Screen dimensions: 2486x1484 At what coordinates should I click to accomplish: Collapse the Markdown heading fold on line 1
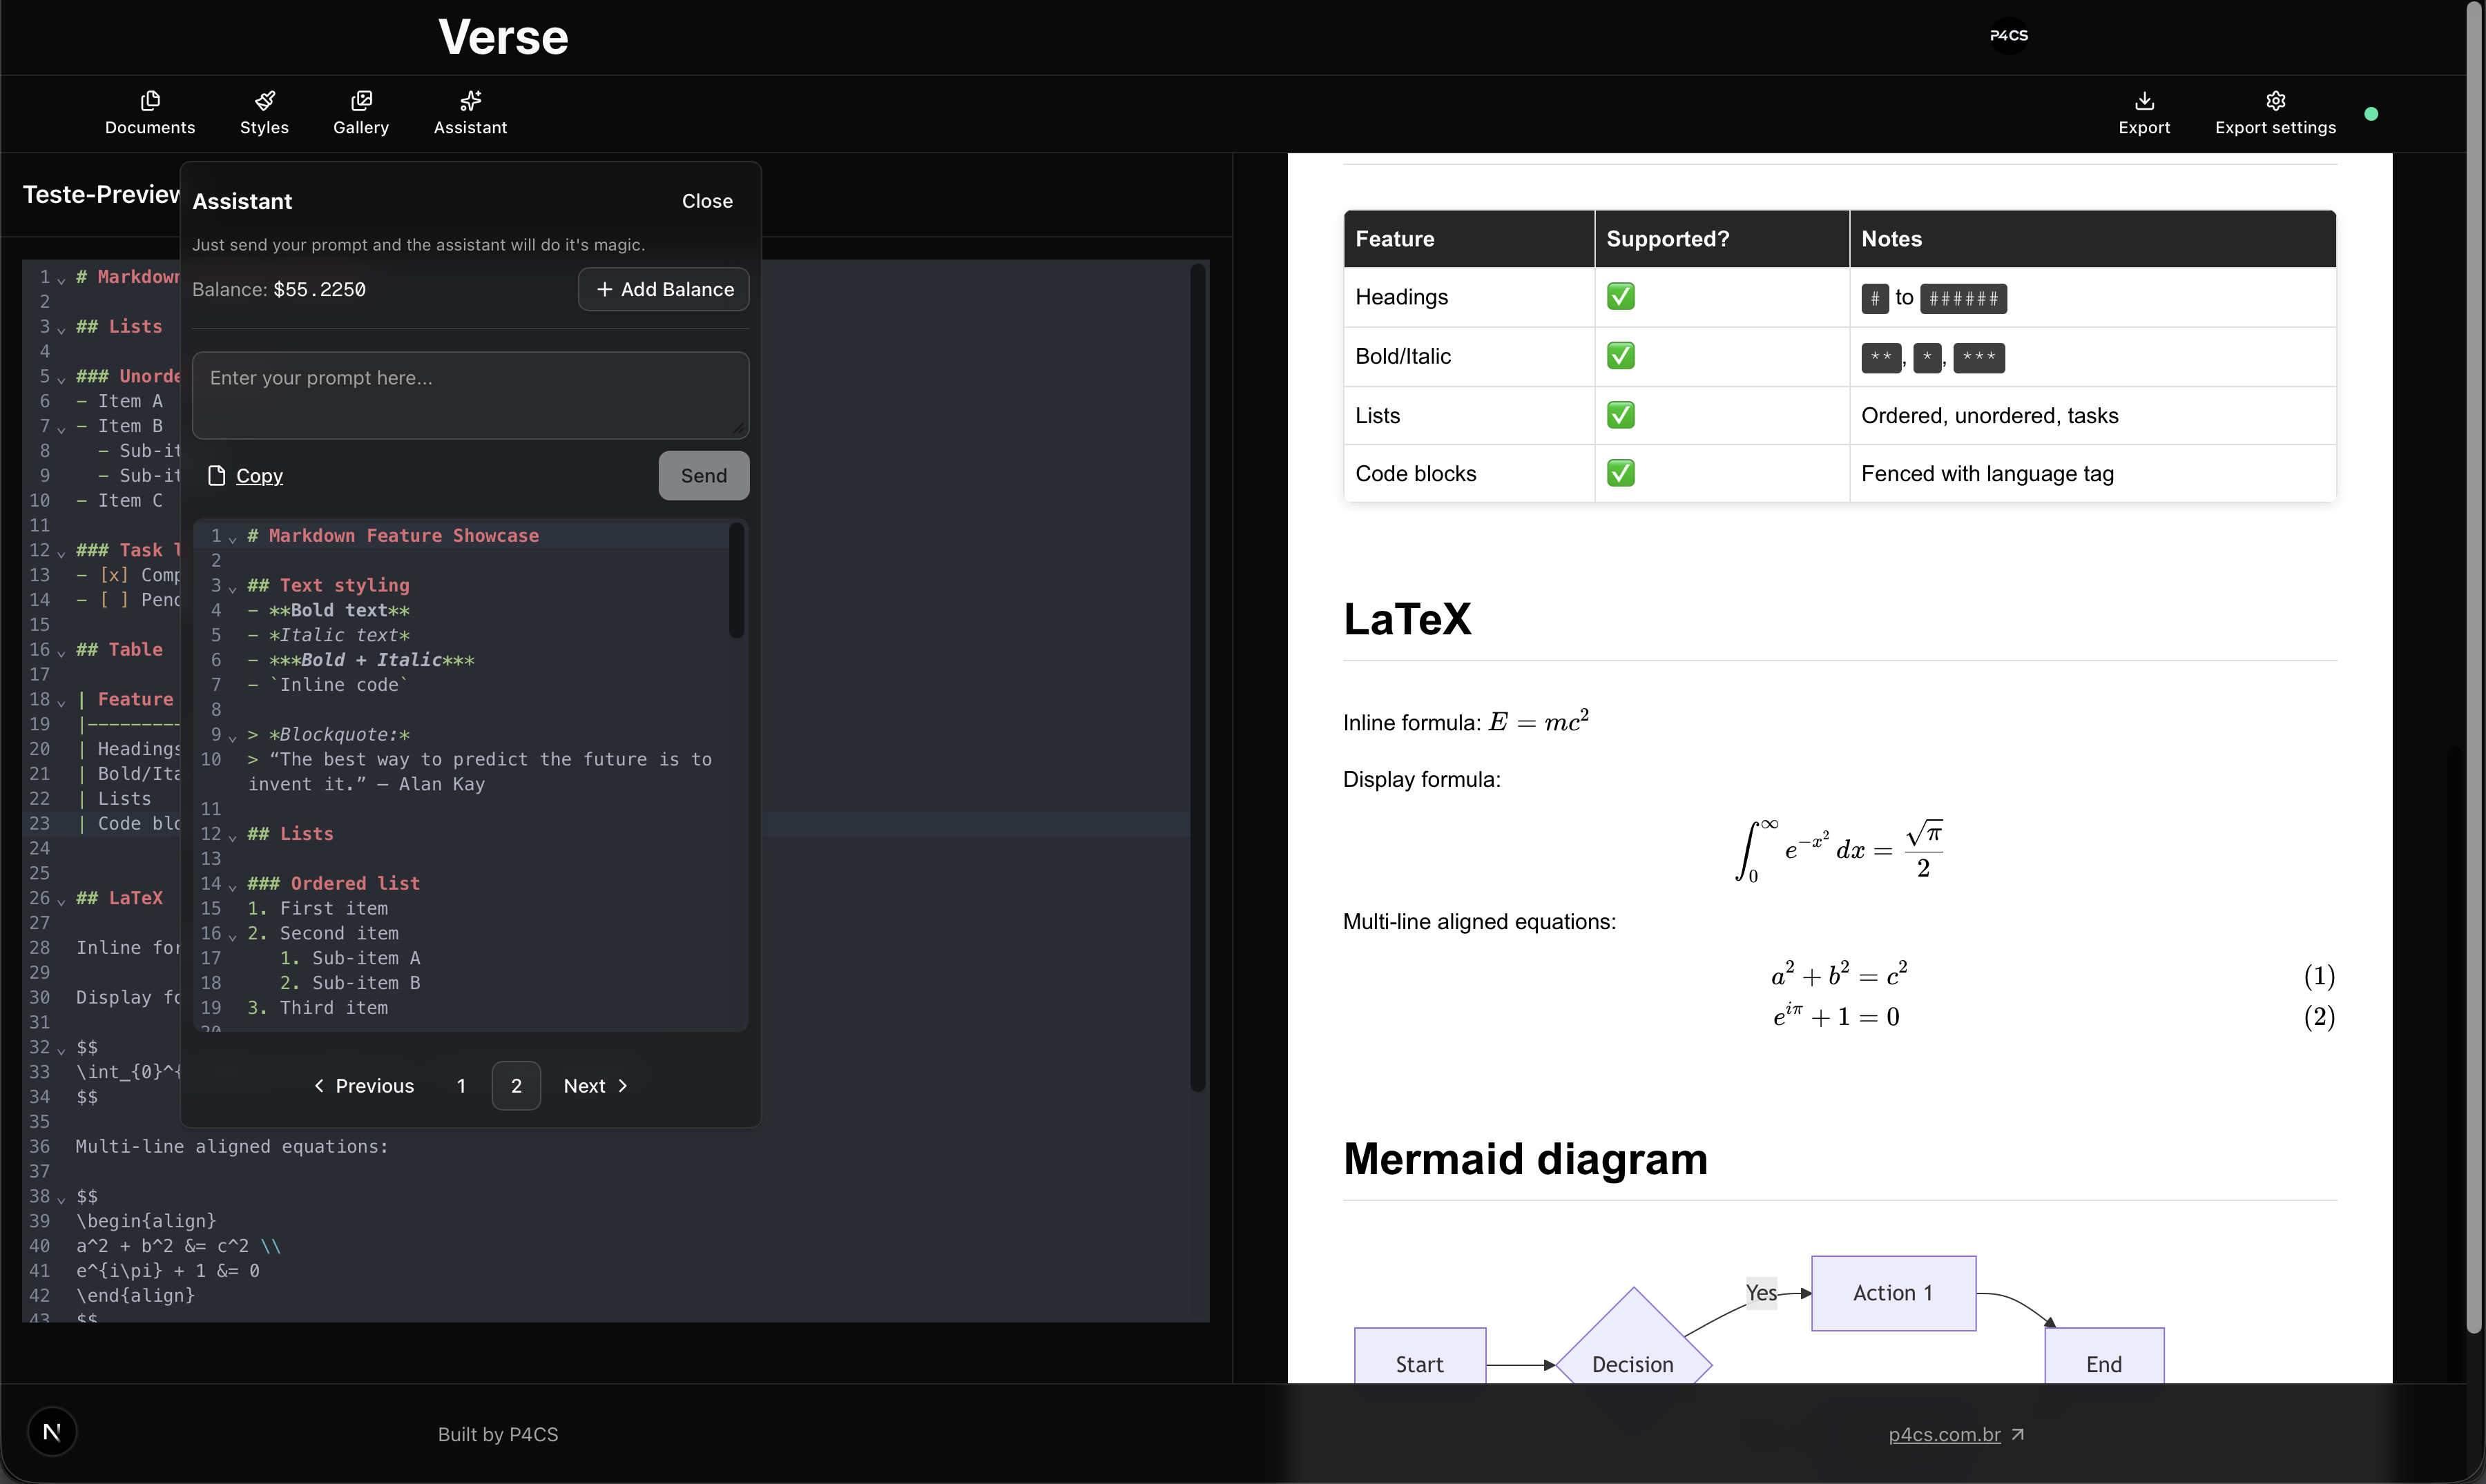pos(61,278)
